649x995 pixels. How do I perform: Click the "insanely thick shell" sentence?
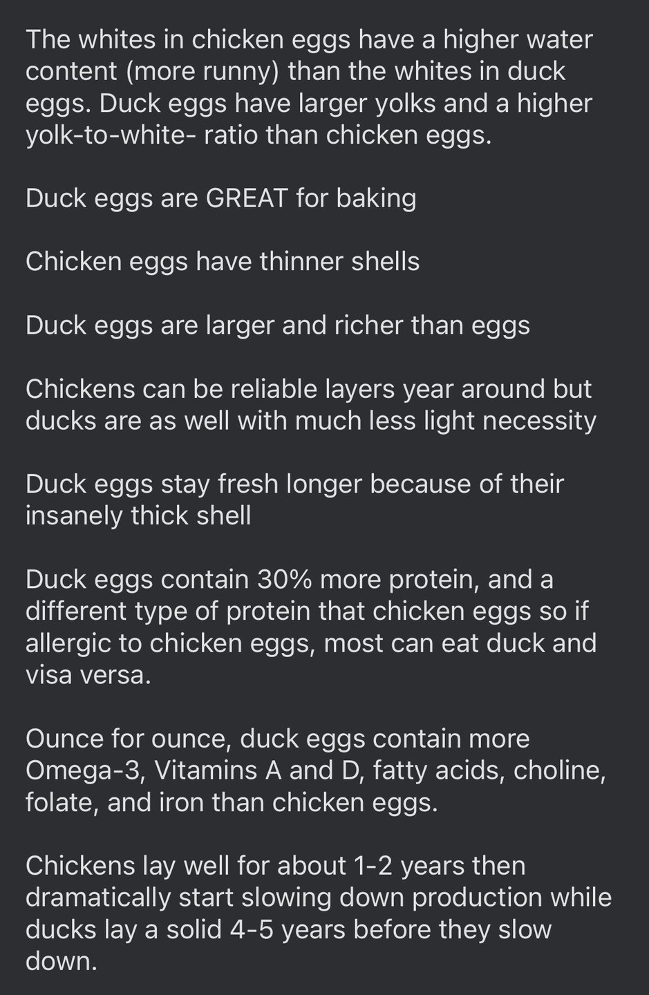[295, 500]
